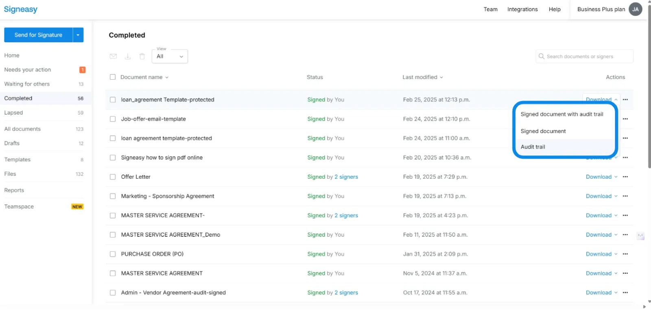Viewport: 651px width, 312px height.
Task: Expand Download menu for Offer Letter
Action: [x=602, y=177]
